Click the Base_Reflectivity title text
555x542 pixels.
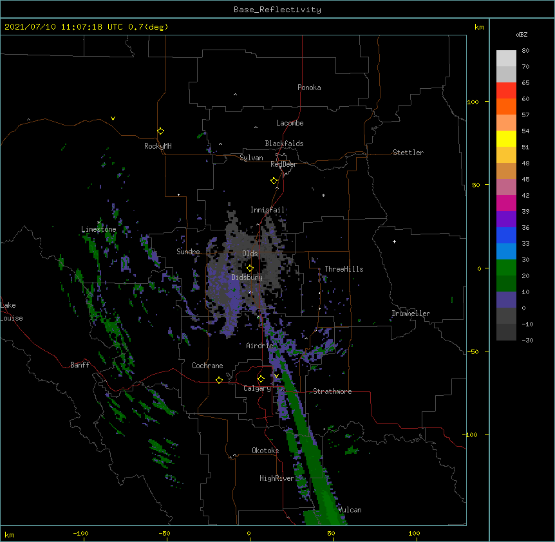(277, 10)
